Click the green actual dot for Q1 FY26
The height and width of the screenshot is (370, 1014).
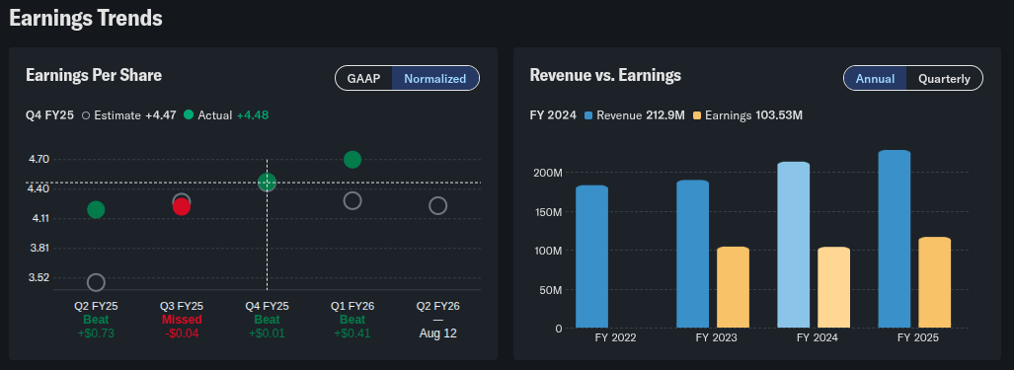click(x=352, y=160)
